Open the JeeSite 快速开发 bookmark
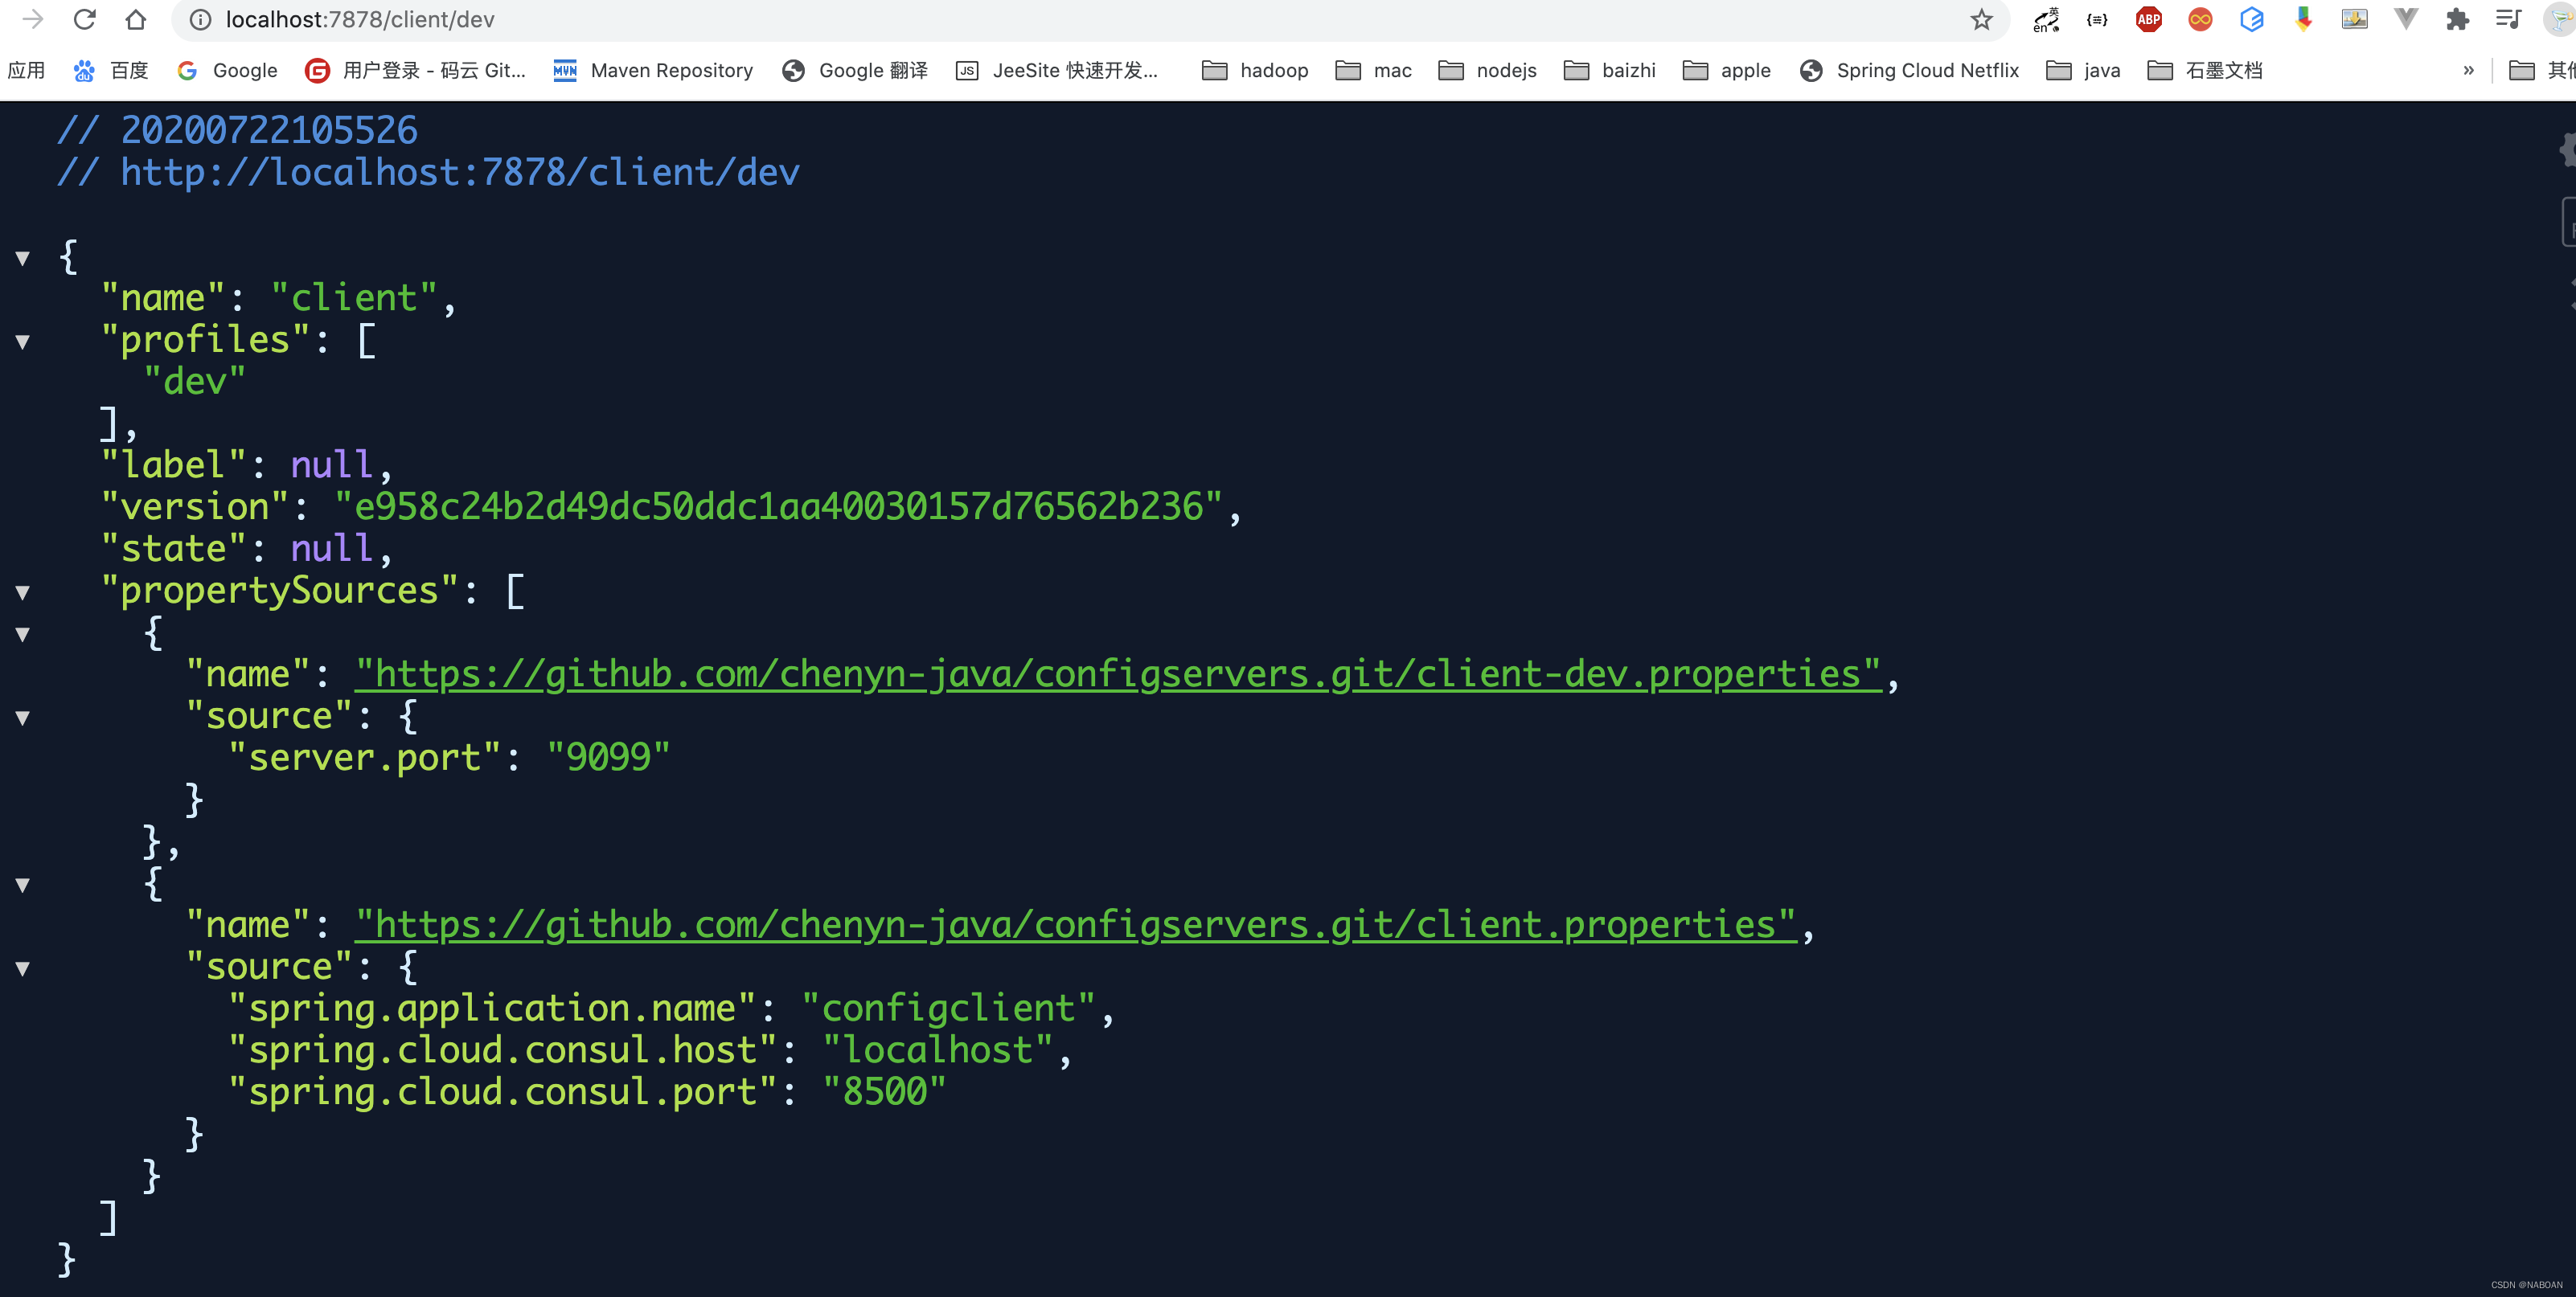Screen dimensions: 2576x1297 (x=1057, y=70)
